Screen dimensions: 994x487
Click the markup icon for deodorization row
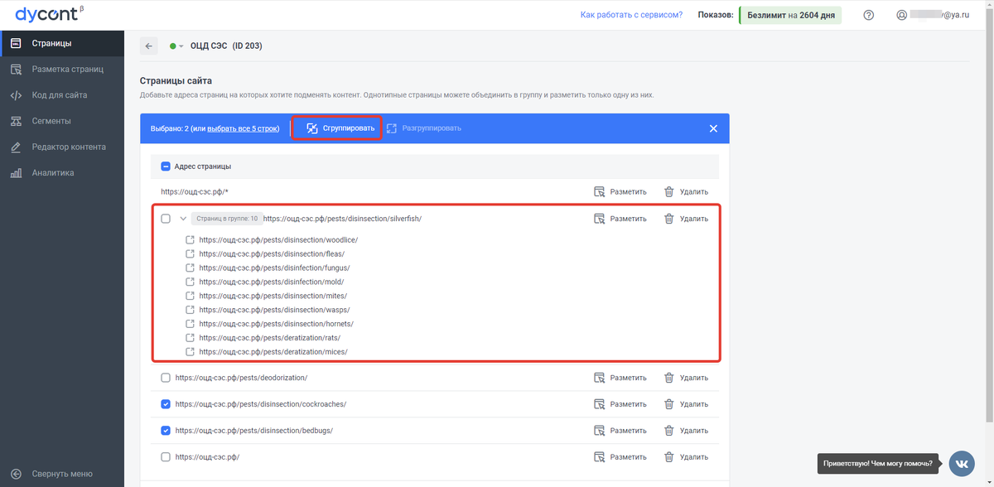click(x=600, y=378)
